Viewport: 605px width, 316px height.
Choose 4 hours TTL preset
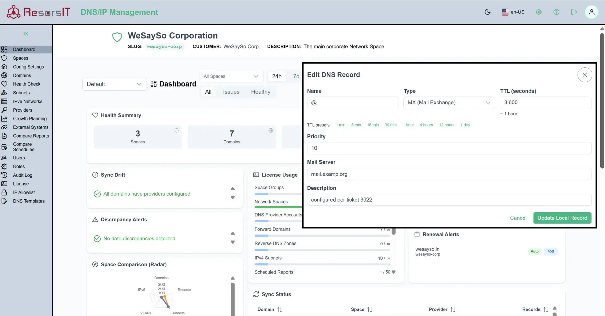426,125
